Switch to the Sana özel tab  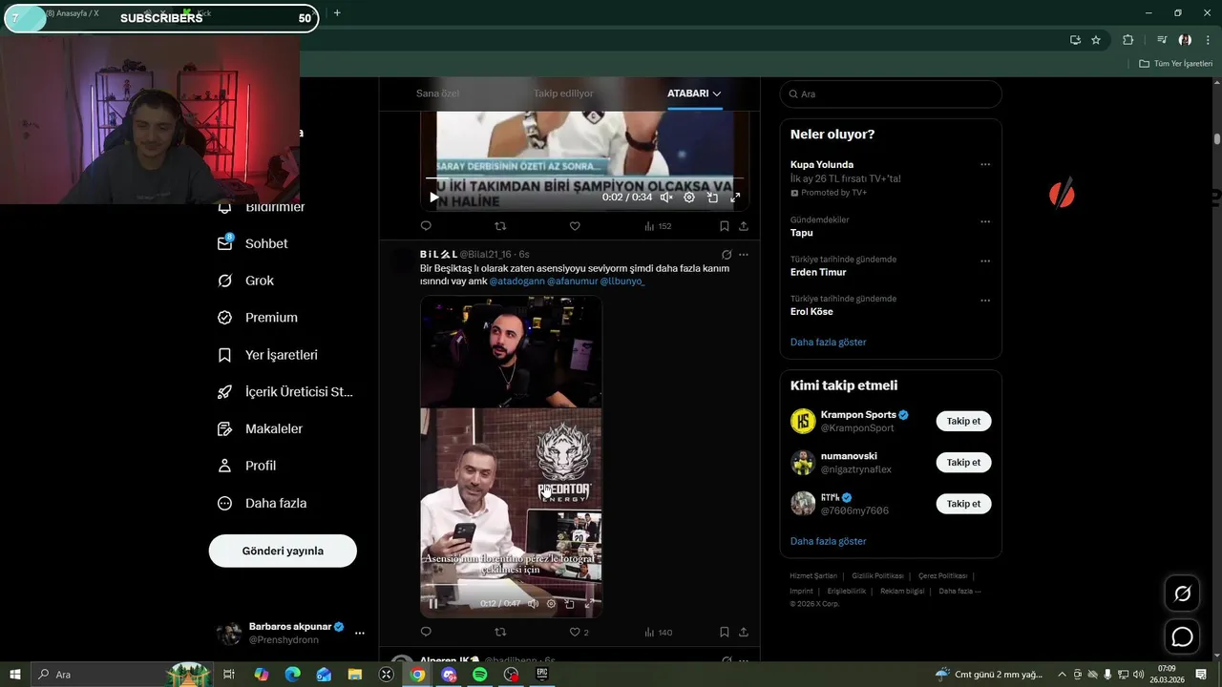click(437, 94)
